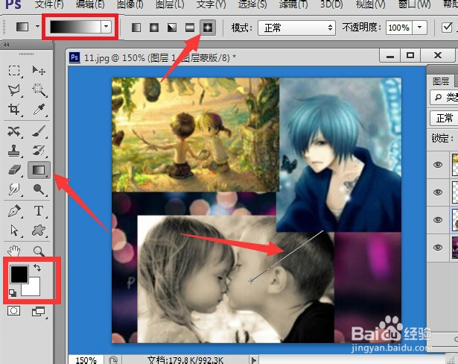This screenshot has width=458, height=364.
Task: Select the Hand tool
Action: (x=14, y=251)
